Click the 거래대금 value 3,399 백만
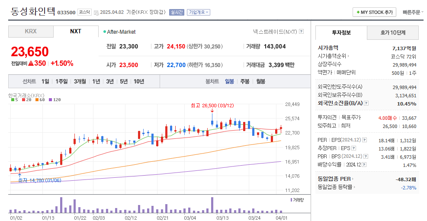 click(x=281, y=65)
